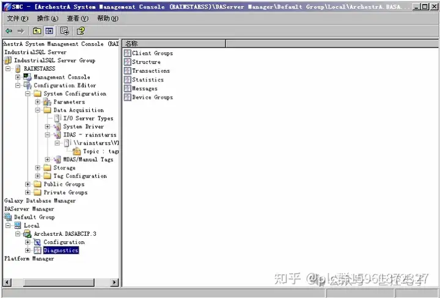Click the tree pane right scroll arrow
This screenshot has width=440, height=298.
(114, 282)
